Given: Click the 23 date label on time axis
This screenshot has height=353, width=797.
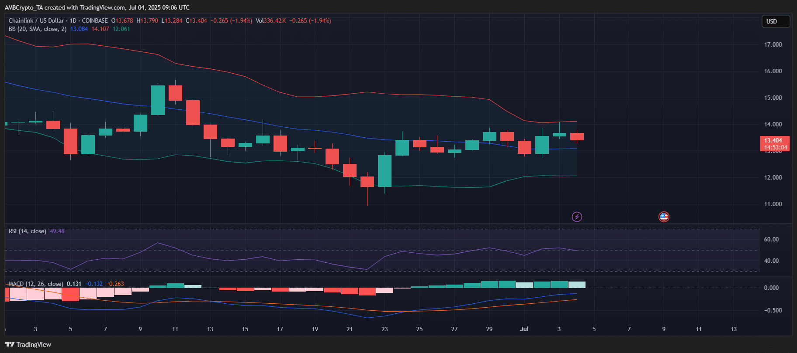Looking at the screenshot, I should (385, 329).
